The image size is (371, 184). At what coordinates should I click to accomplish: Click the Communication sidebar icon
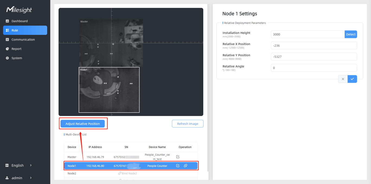[7, 39]
